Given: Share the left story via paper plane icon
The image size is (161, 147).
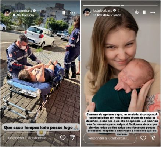Looking at the screenshot, I should click(x=72, y=137).
